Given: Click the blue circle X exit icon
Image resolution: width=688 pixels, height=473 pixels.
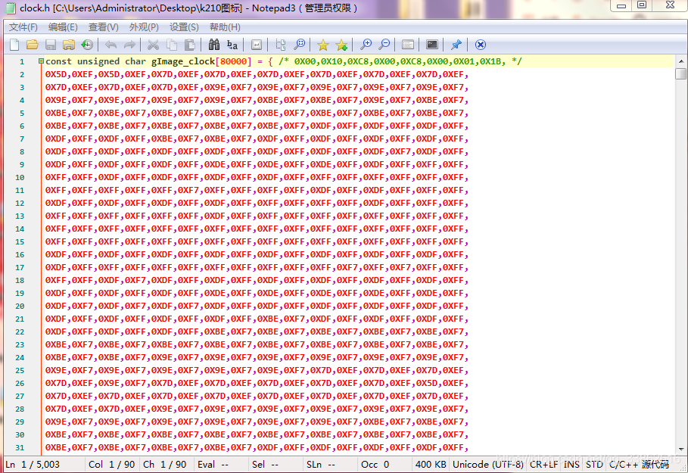Looking at the screenshot, I should click(481, 45).
